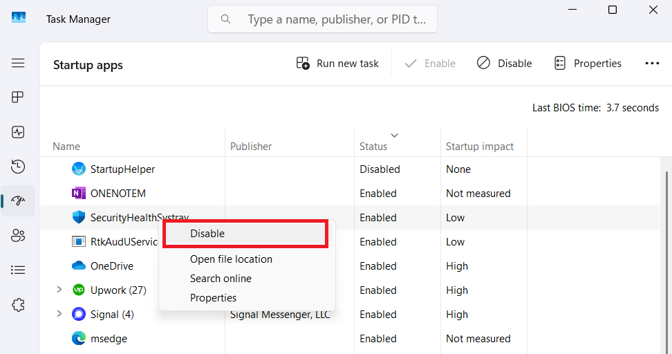This screenshot has width=672, height=354.
Task: Sort by the Startup impact column header
Action: (480, 147)
